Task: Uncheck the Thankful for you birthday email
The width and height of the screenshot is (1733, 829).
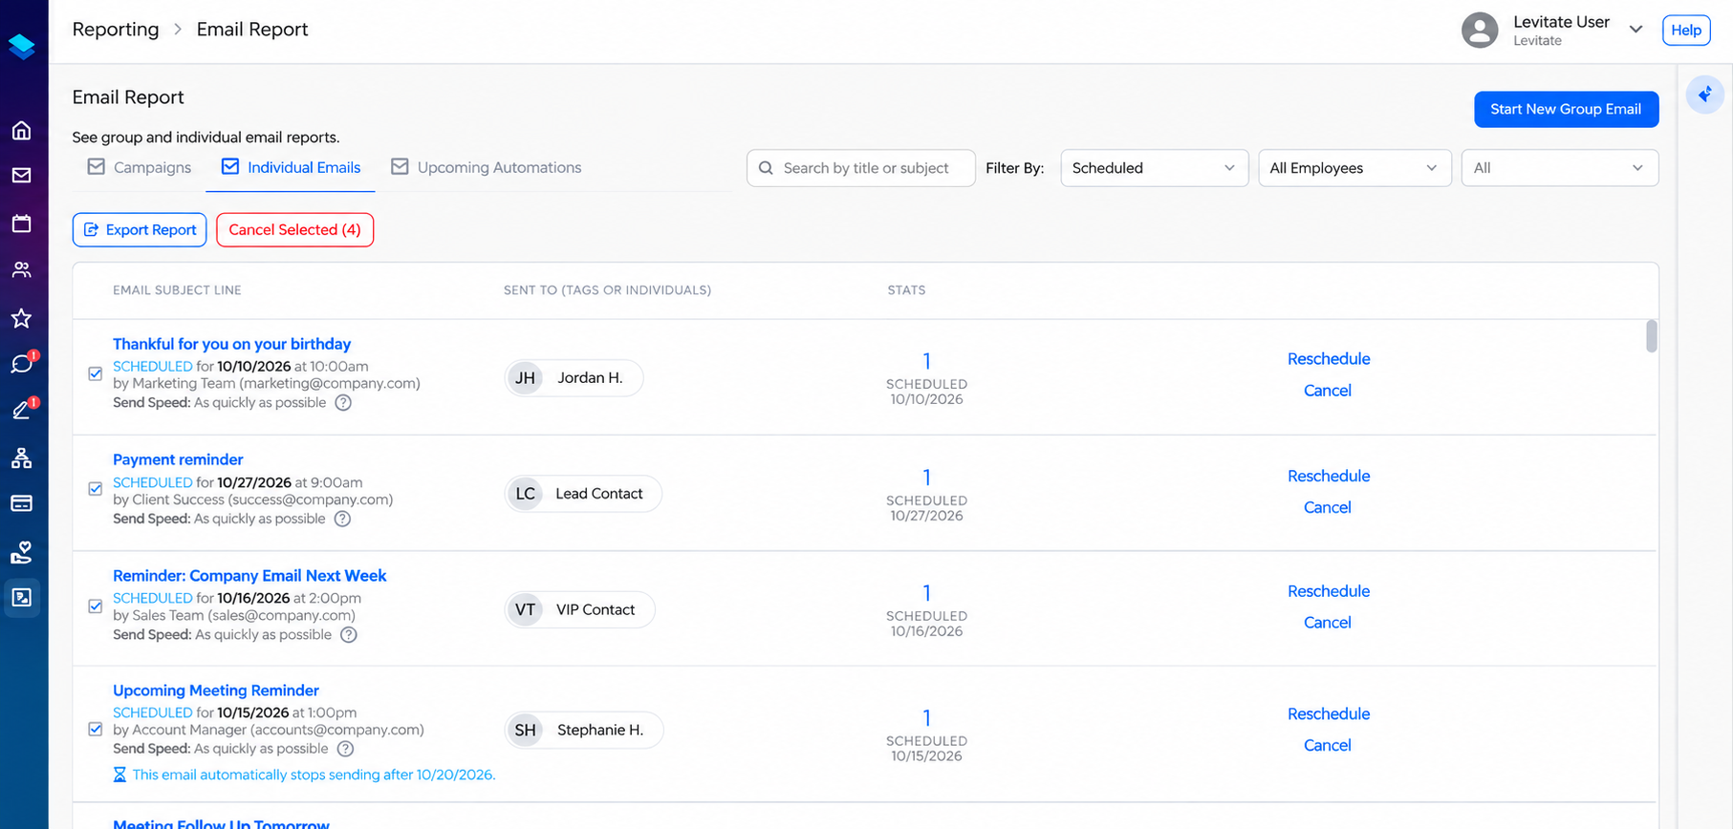Action: [96, 373]
